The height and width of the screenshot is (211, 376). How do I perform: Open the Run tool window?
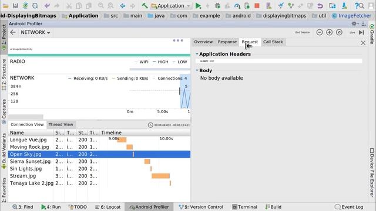click(x=51, y=207)
